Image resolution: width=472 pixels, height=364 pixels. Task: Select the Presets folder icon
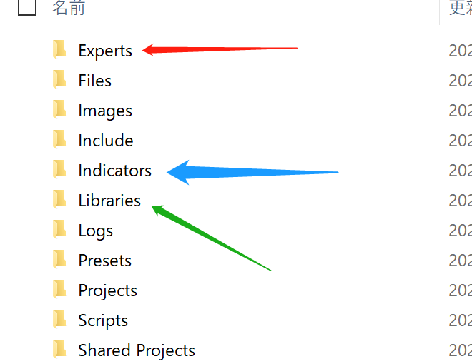(x=59, y=260)
